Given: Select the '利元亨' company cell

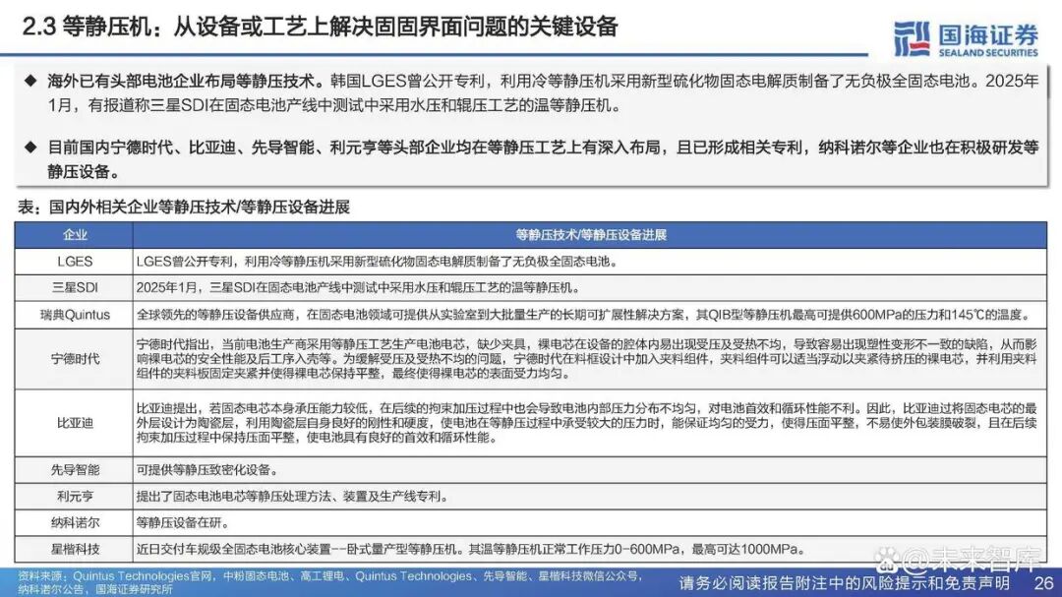Looking at the screenshot, I should pyautogui.click(x=74, y=496).
